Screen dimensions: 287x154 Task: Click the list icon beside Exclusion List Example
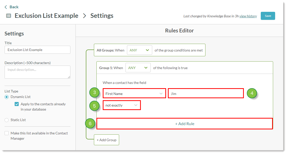(9, 16)
